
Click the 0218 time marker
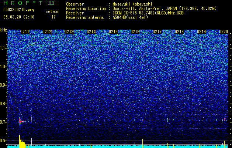(x=179, y=32)
